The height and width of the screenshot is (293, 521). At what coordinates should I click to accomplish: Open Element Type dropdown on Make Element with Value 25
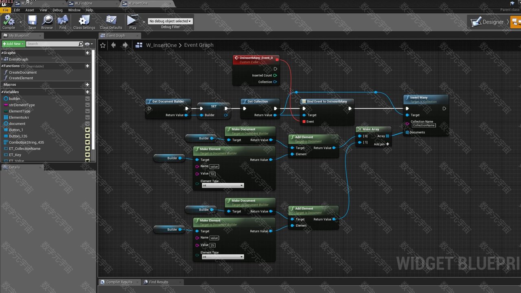(223, 257)
